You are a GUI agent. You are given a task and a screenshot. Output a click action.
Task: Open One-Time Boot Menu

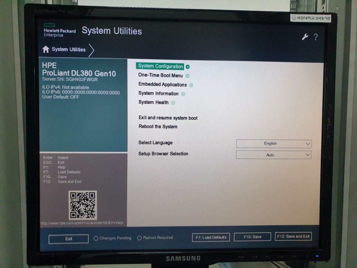pyautogui.click(x=160, y=75)
